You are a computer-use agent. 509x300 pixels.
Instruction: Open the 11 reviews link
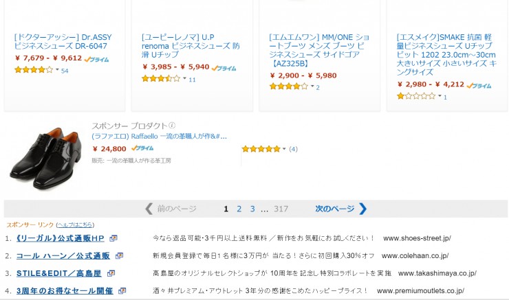pos(192,80)
